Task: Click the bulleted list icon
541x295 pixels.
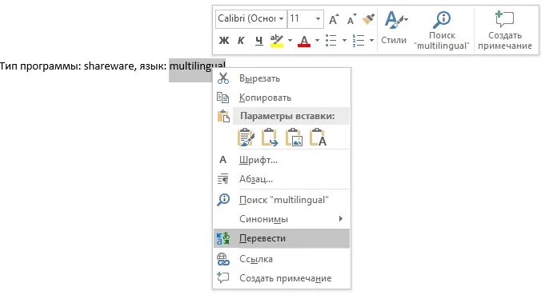Action: pyautogui.click(x=331, y=40)
